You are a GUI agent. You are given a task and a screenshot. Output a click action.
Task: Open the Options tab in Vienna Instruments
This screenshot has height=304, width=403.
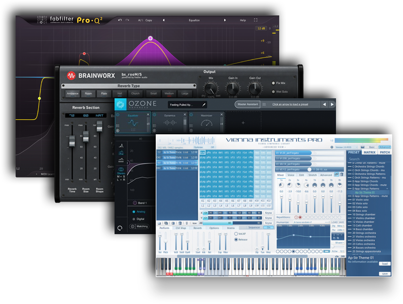[x=214, y=228]
